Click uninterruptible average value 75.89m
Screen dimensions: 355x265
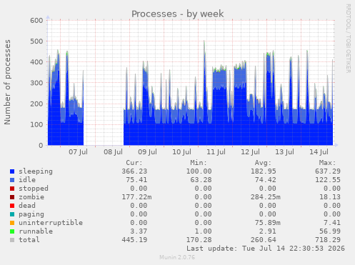[268, 223]
